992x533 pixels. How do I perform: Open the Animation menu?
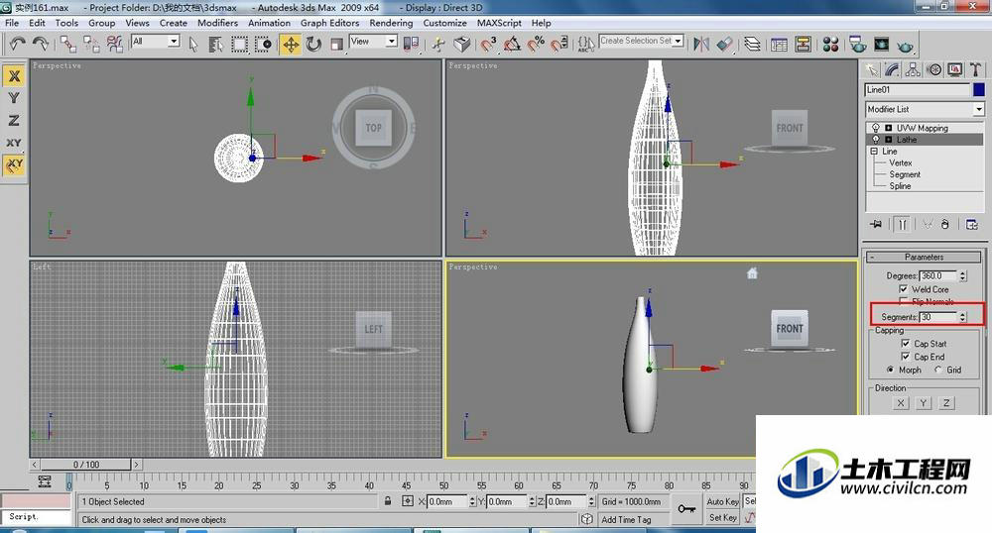click(269, 23)
